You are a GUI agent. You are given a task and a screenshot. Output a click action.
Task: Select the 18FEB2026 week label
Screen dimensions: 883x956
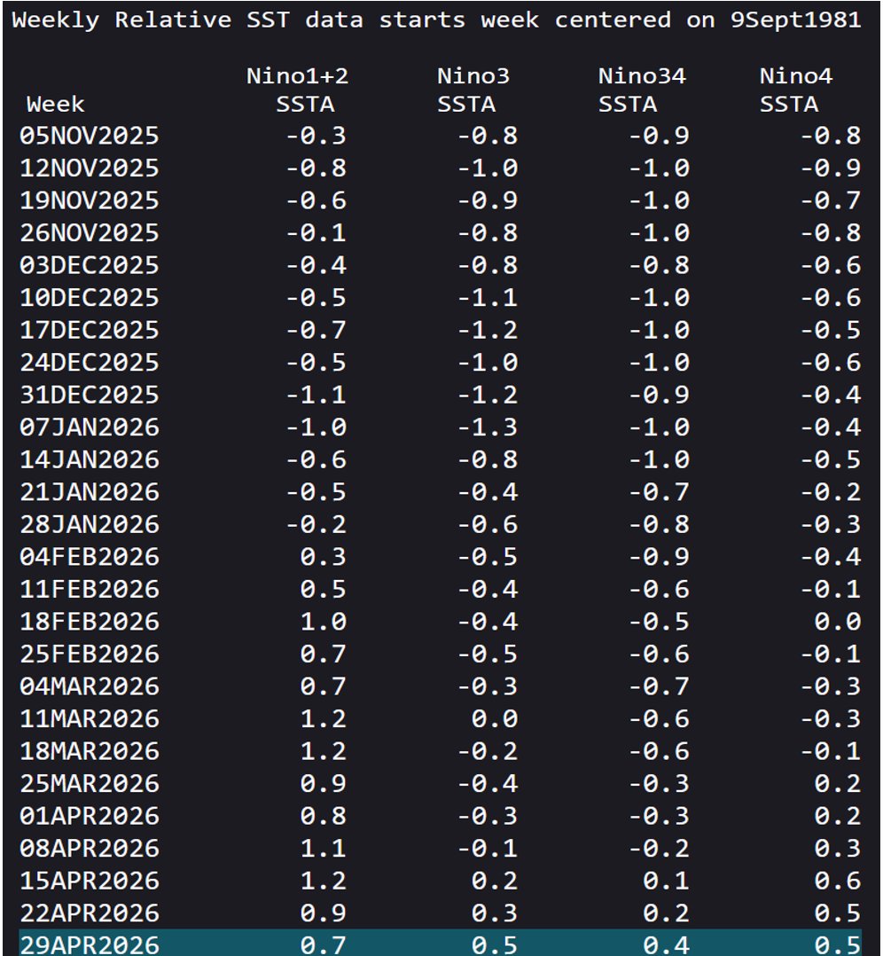(x=90, y=622)
